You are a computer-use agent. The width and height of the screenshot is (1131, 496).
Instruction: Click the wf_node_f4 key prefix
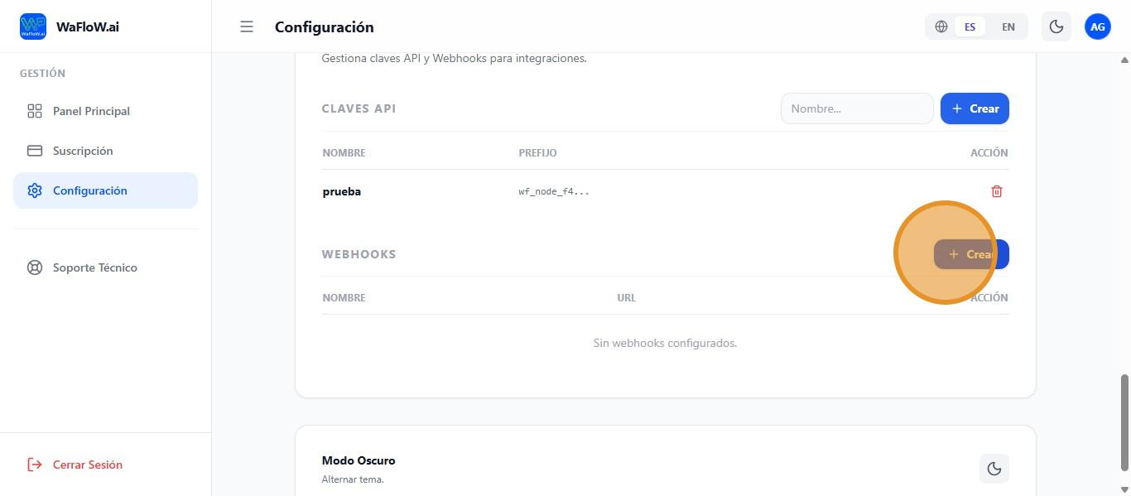coord(554,191)
